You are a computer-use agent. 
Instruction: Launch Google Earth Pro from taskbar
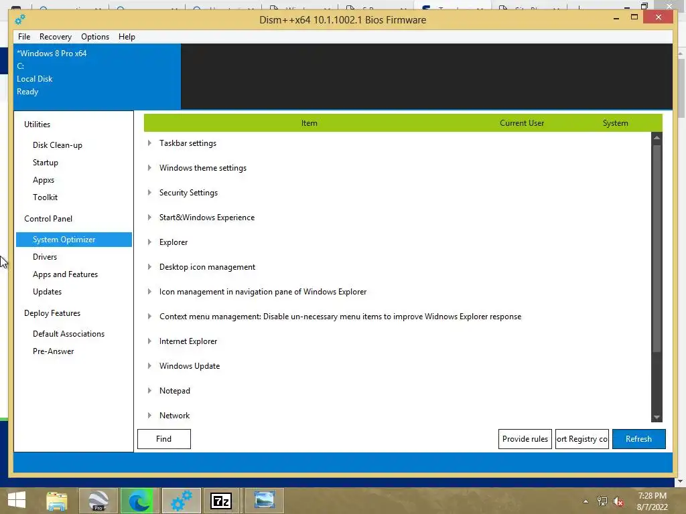(98, 501)
